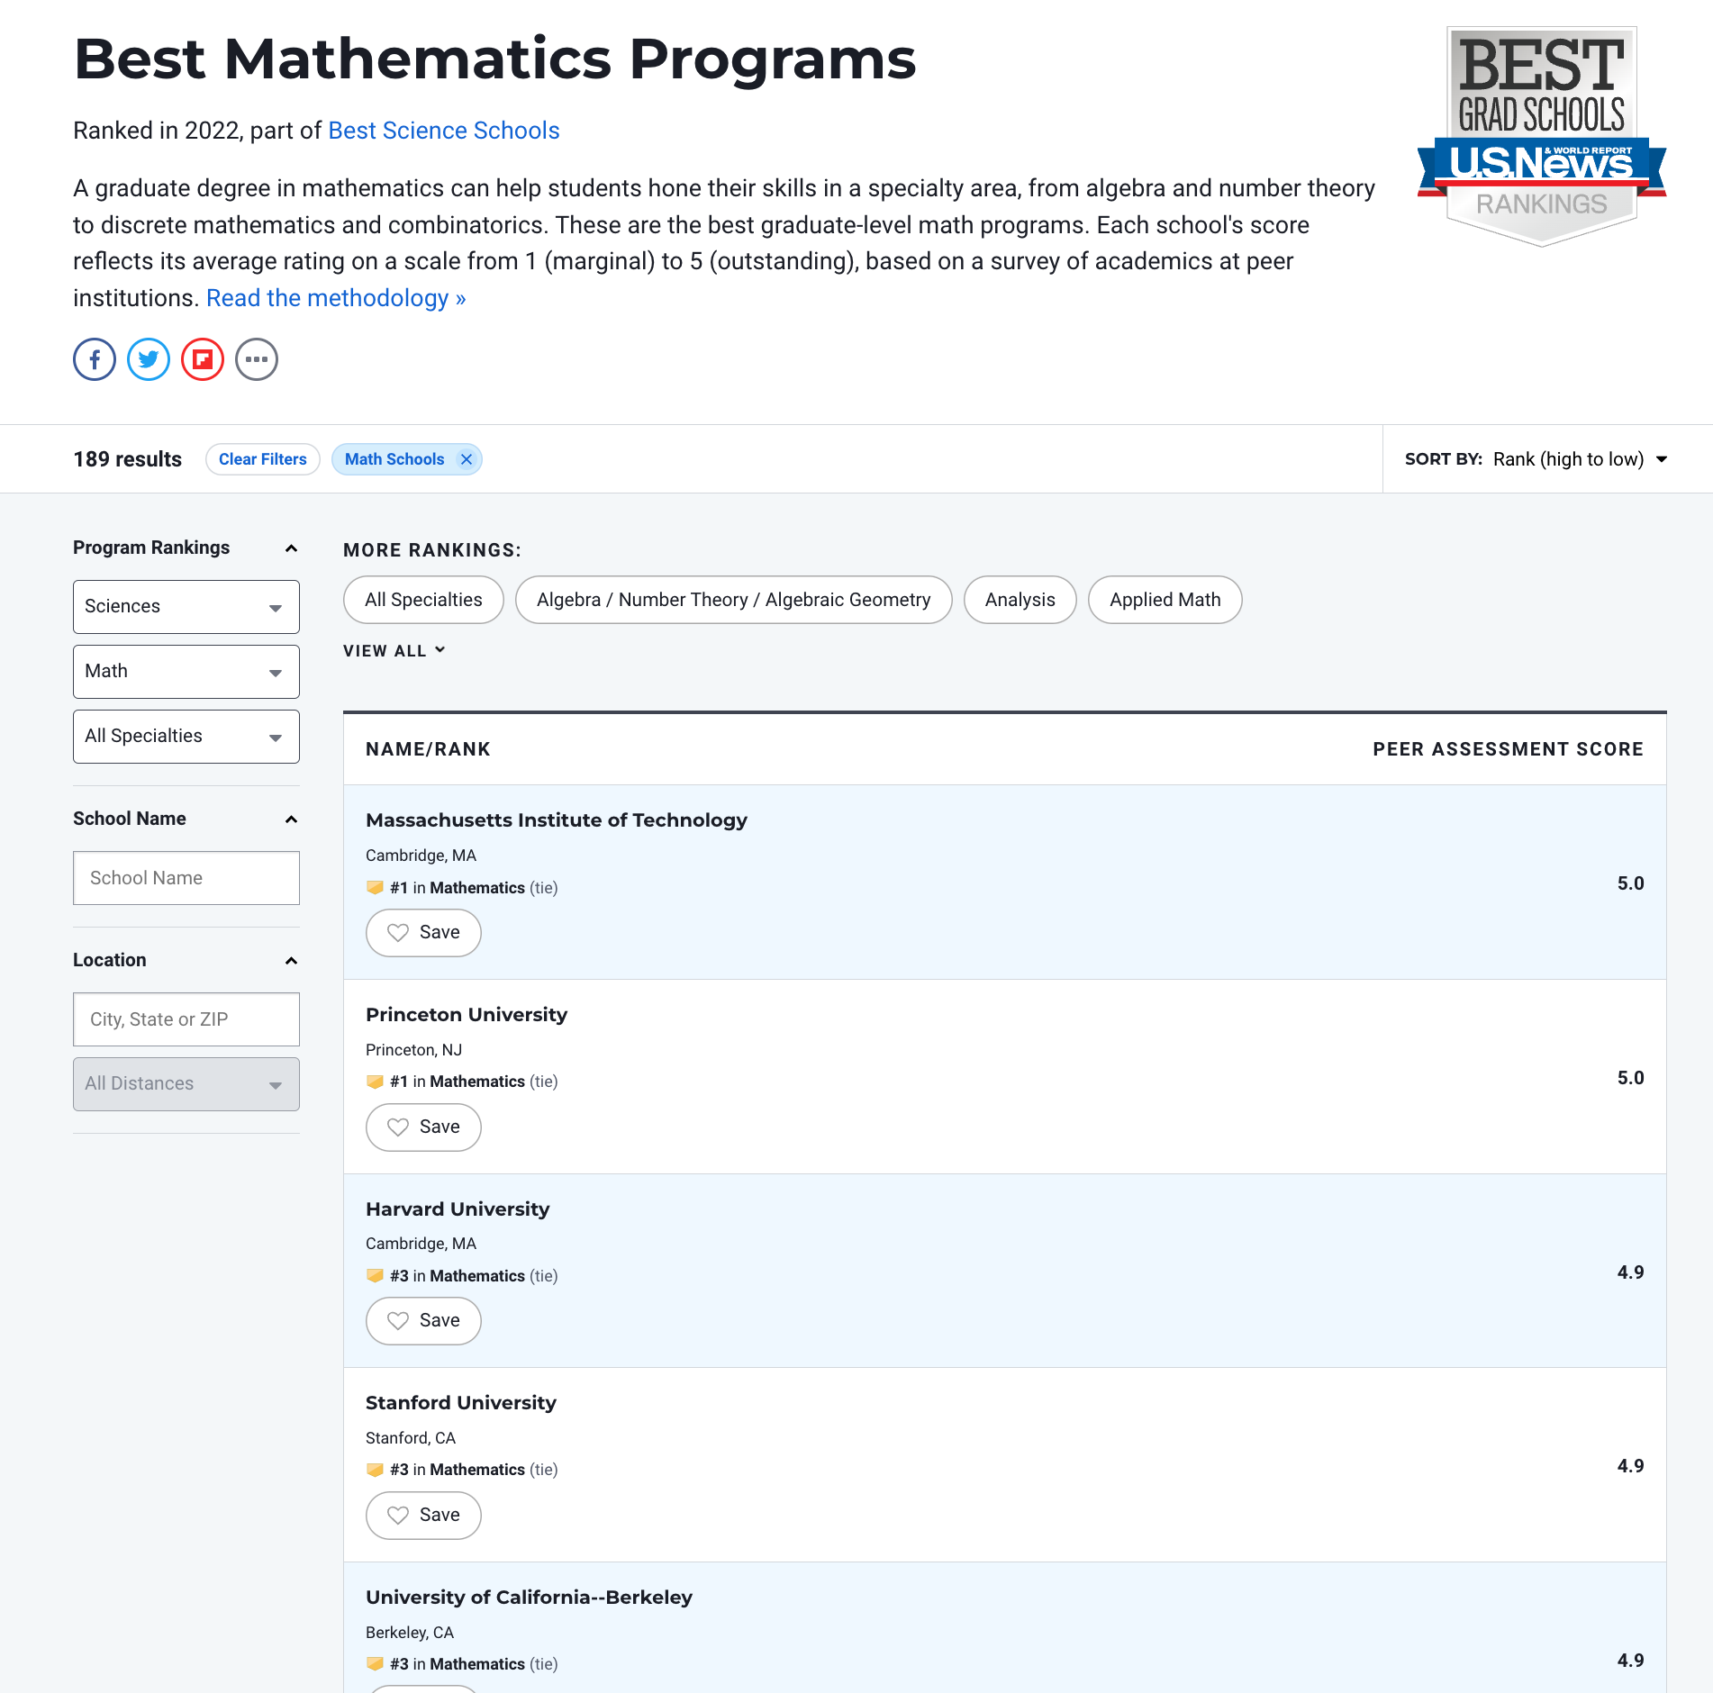Image resolution: width=1713 pixels, height=1693 pixels.
Task: Remove the Math Schools filter chip
Action: (467, 459)
